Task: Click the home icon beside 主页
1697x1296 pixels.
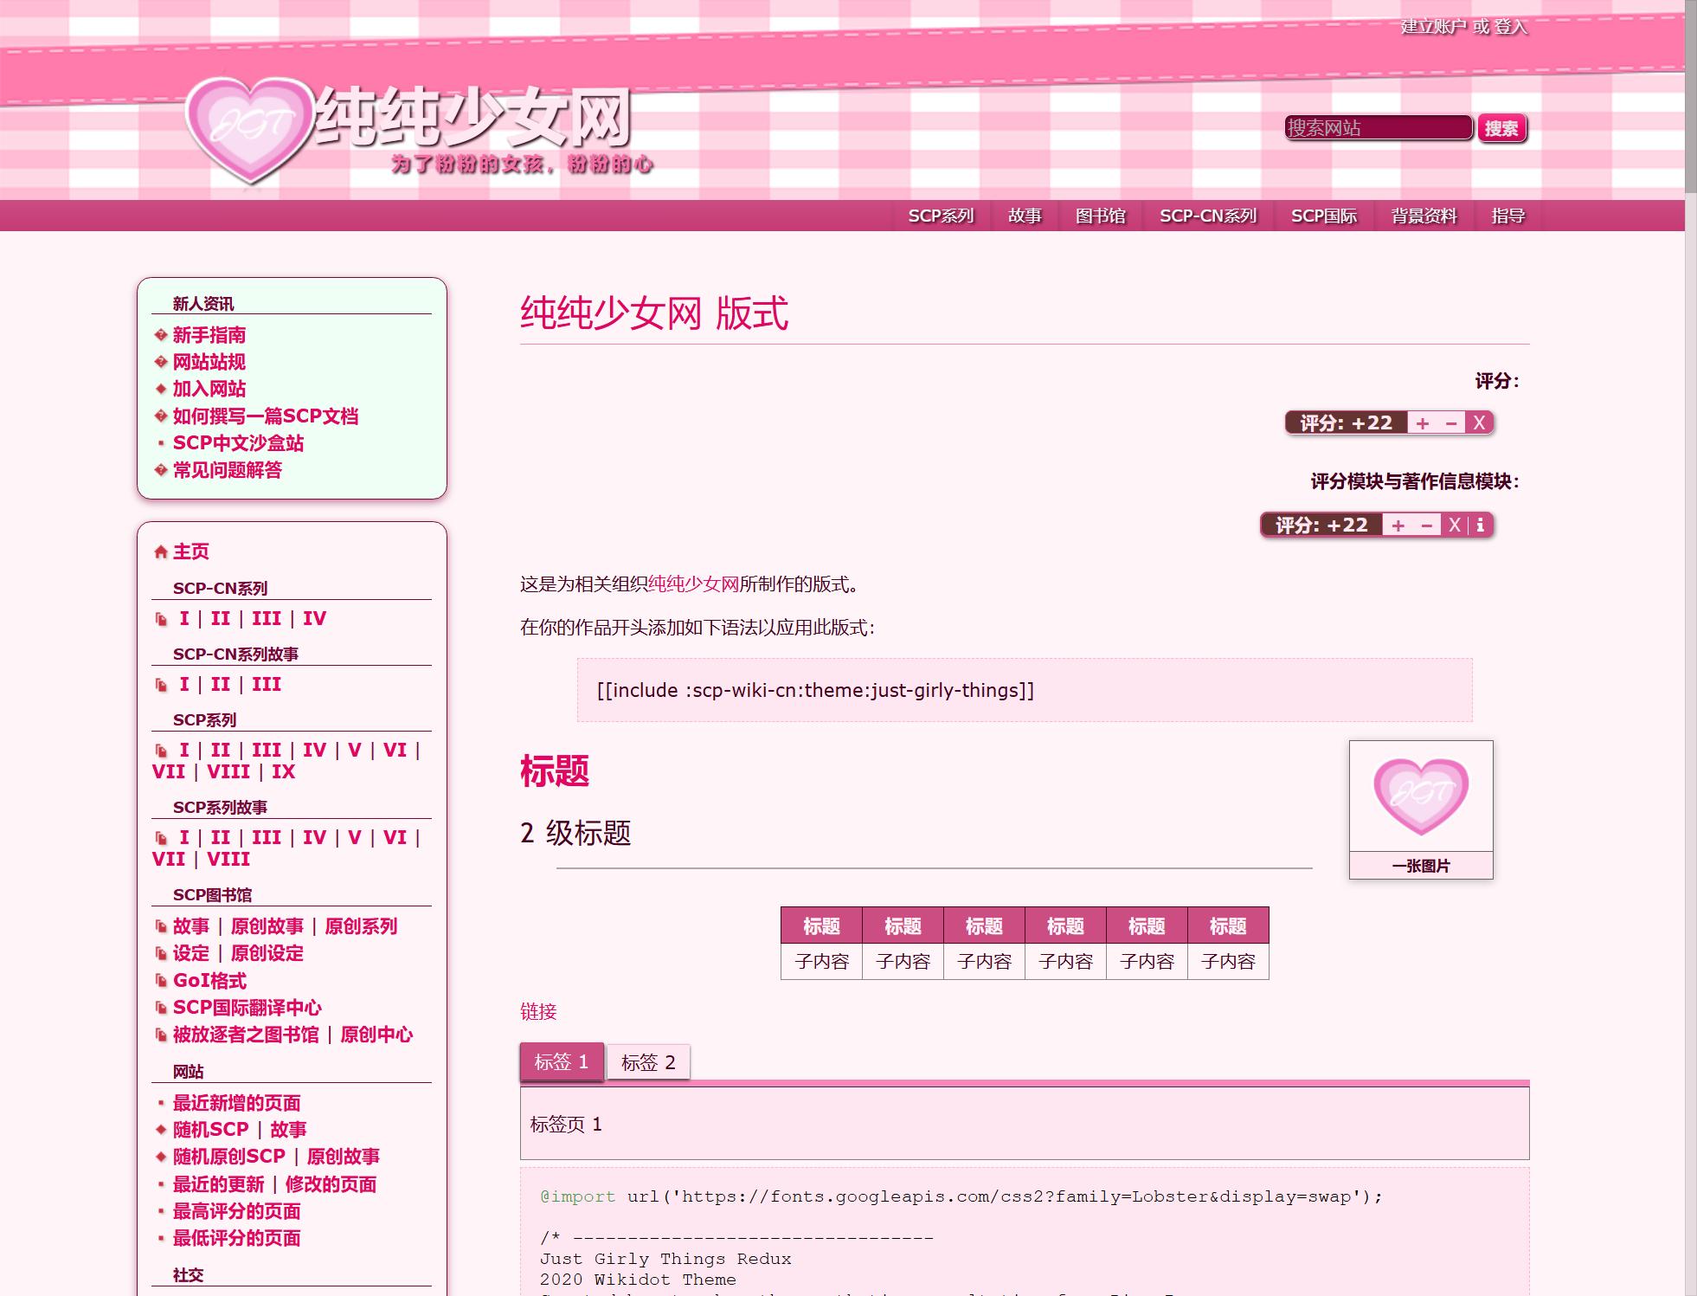Action: (160, 551)
